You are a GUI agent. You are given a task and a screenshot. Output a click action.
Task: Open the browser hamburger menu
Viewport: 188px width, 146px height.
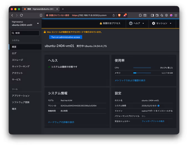(x=176, y=15)
